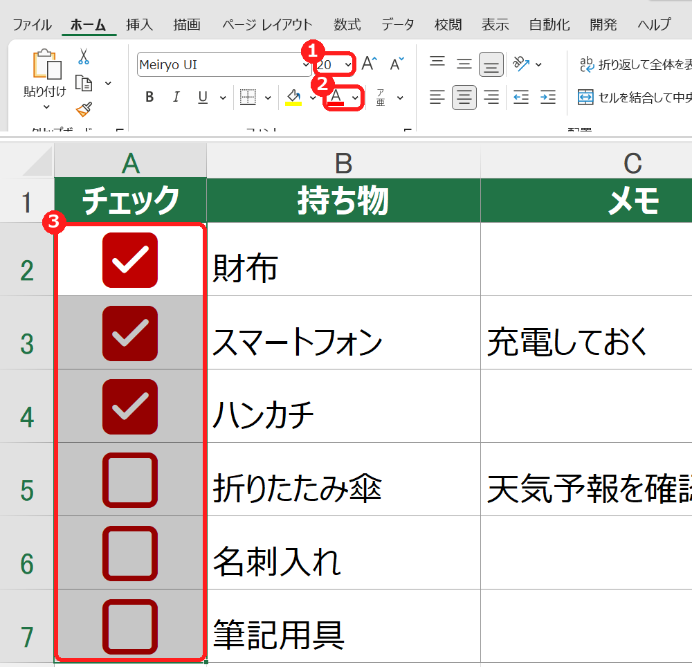Open the borders dropdown arrow
This screenshot has width=692, height=667.
(x=268, y=98)
